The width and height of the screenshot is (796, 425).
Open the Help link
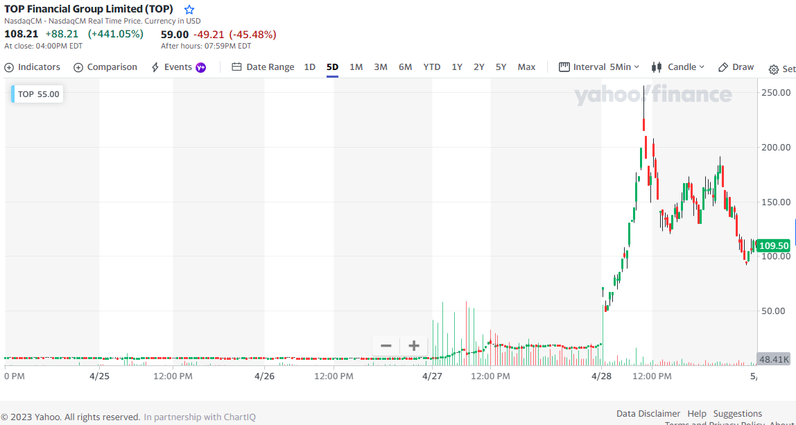696,414
